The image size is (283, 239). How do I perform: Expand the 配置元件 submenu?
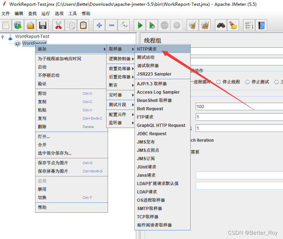point(121,114)
